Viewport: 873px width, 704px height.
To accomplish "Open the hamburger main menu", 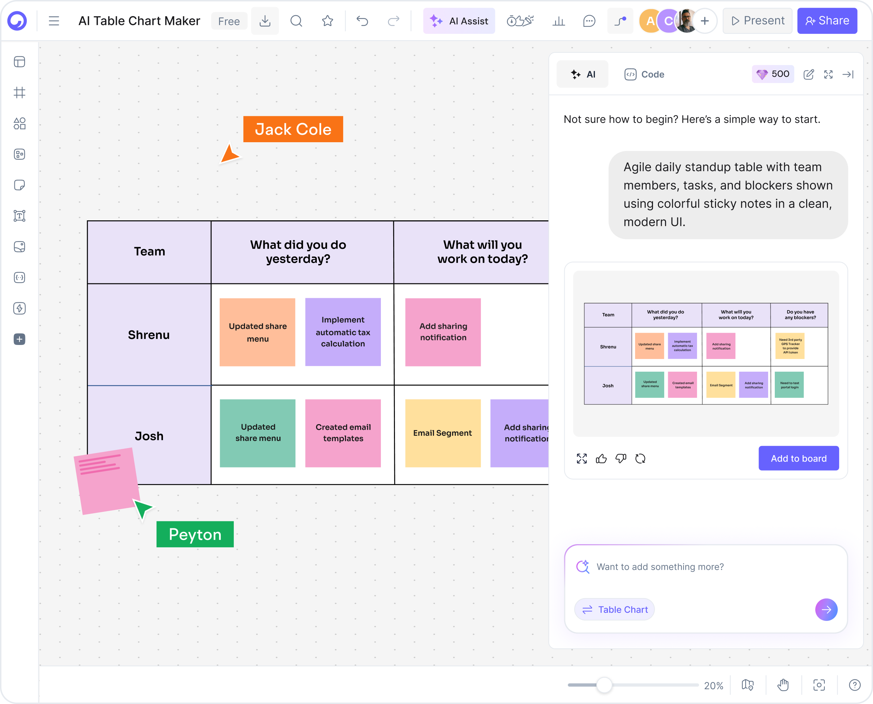I will tap(54, 21).
